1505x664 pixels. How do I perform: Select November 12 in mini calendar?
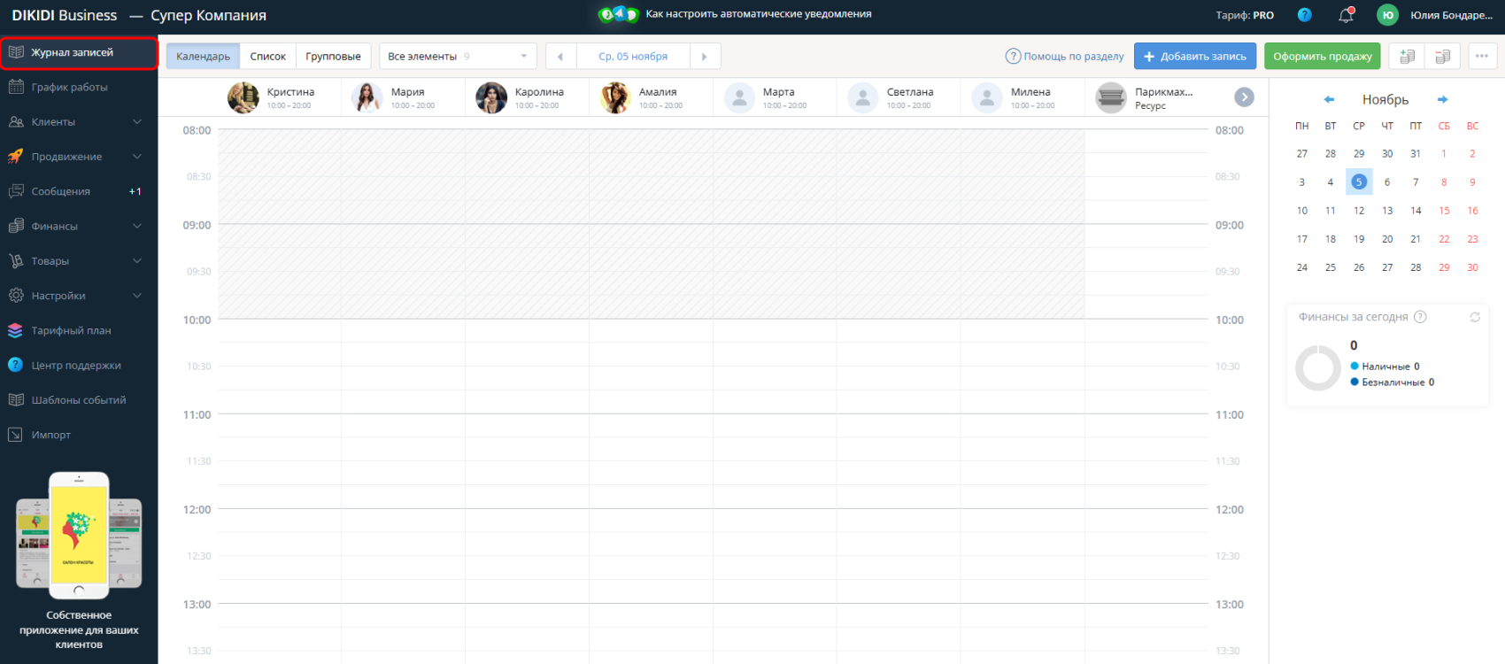pos(1358,211)
